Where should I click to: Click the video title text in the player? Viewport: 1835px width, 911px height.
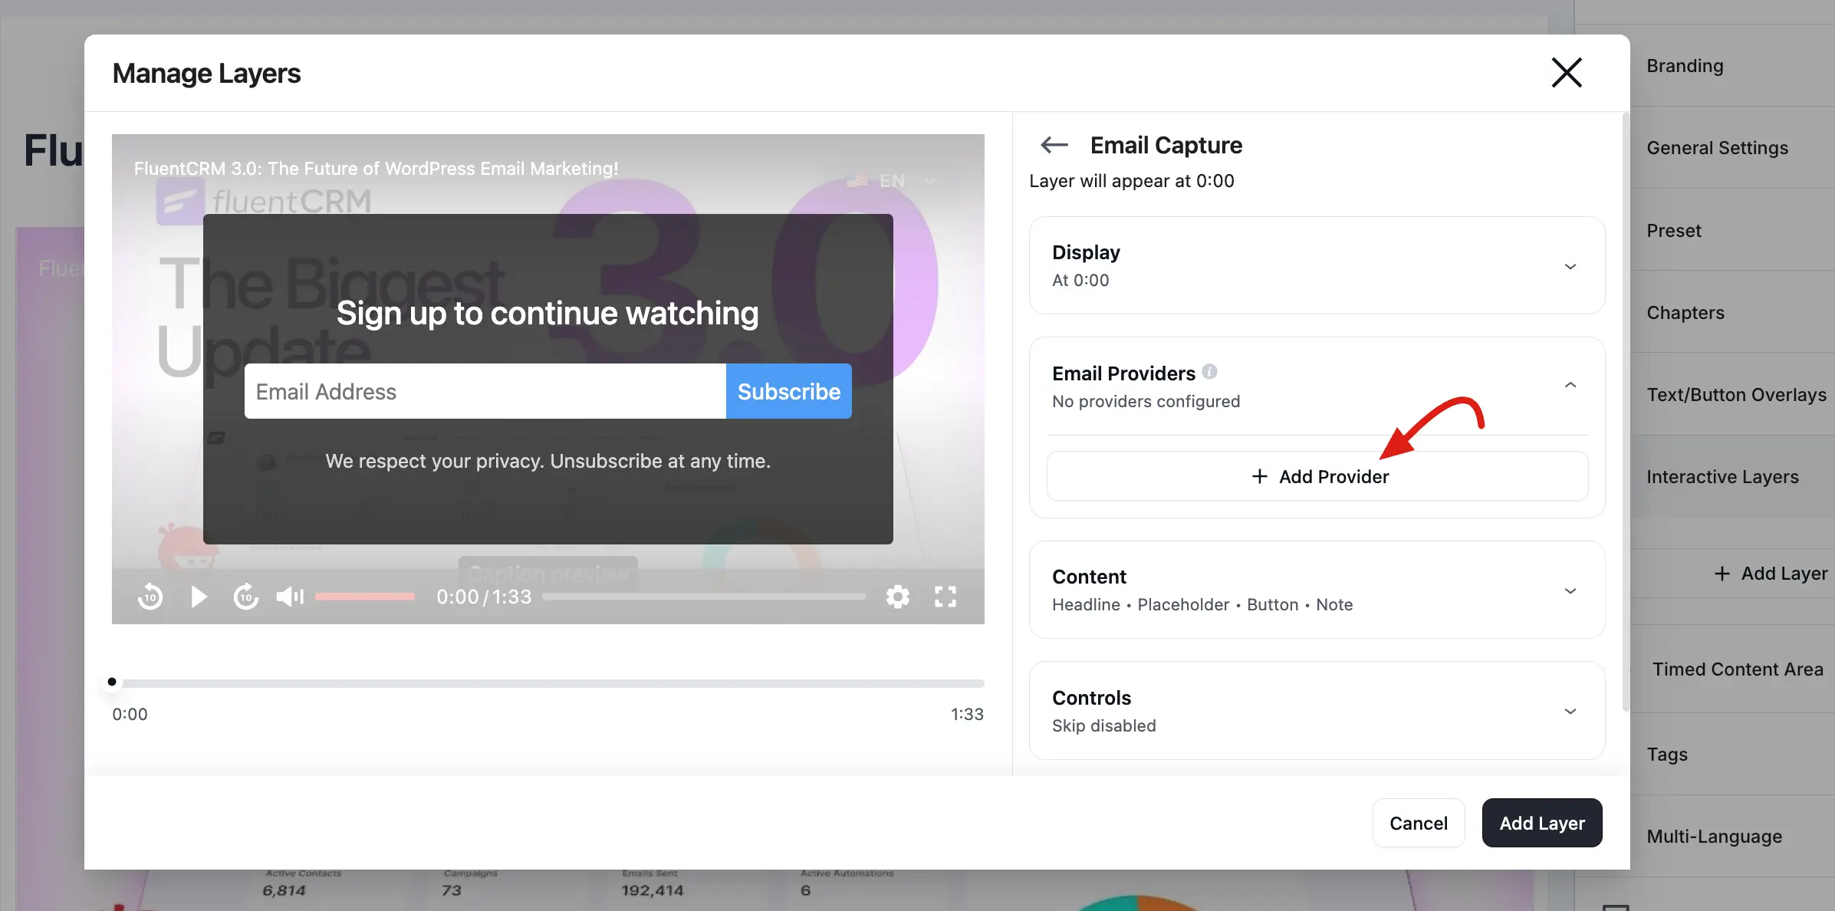[x=376, y=169]
